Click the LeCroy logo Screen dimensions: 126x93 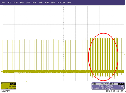click(6, 91)
